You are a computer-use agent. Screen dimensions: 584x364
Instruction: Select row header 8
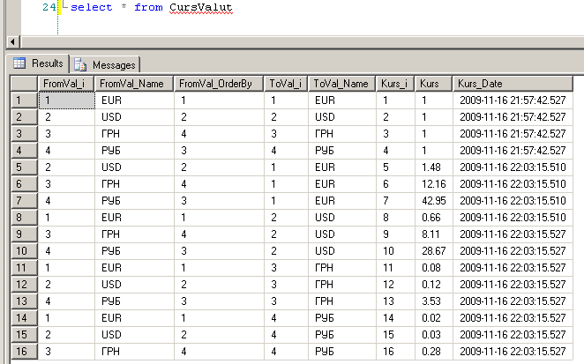pos(24,218)
